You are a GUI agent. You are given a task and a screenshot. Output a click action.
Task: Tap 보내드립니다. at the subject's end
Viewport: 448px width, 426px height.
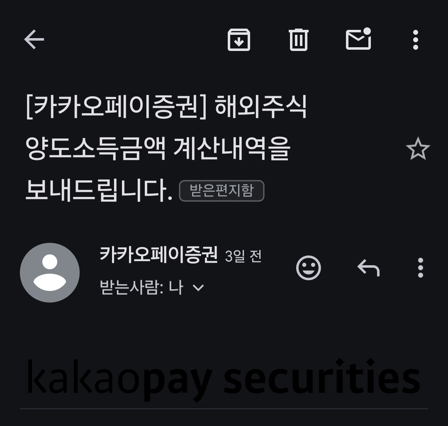pyautogui.click(x=99, y=190)
